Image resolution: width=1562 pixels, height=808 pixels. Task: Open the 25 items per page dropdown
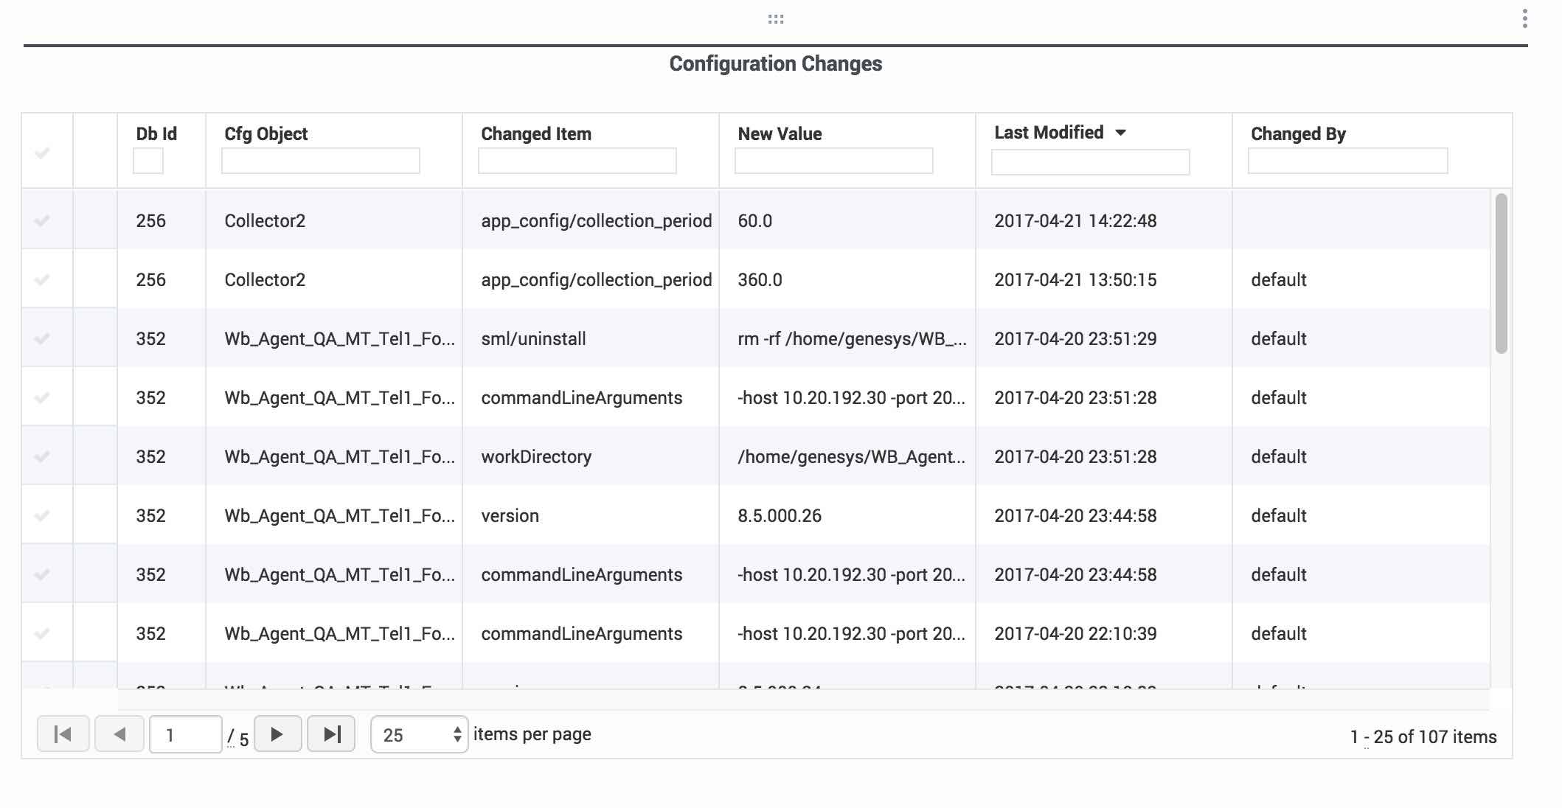[419, 735]
